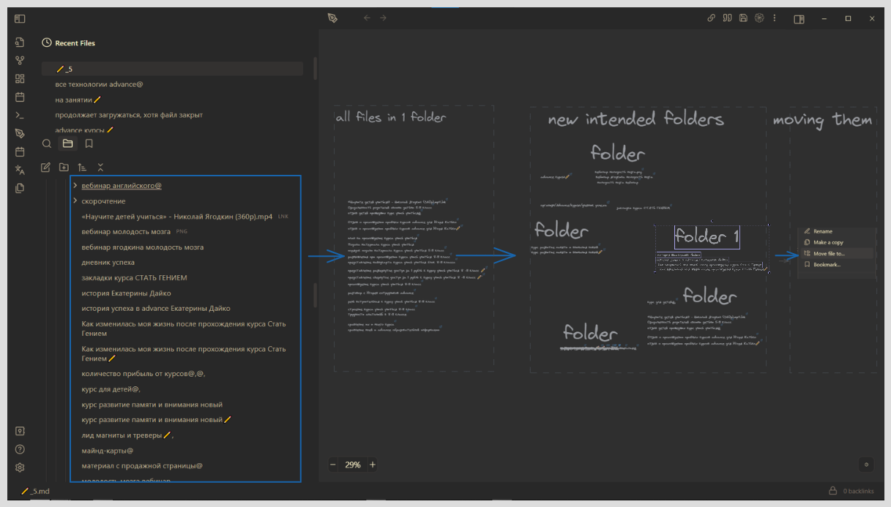The width and height of the screenshot is (891, 507).
Task: Collapse all folders using the collapse icon
Action: click(100, 168)
